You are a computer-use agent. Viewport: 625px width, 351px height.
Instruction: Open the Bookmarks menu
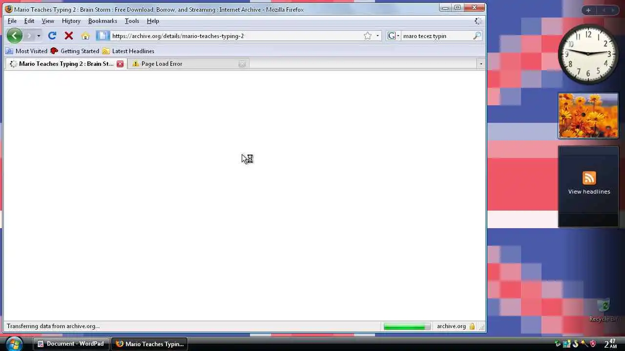point(103,21)
